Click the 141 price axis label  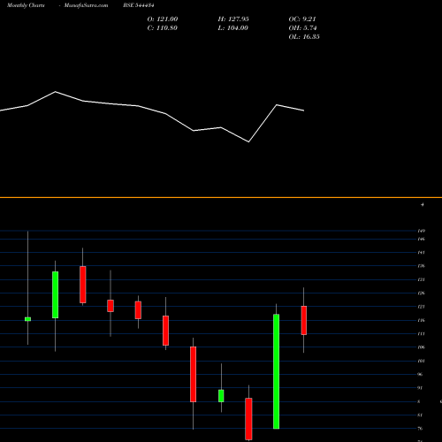pos(421,253)
